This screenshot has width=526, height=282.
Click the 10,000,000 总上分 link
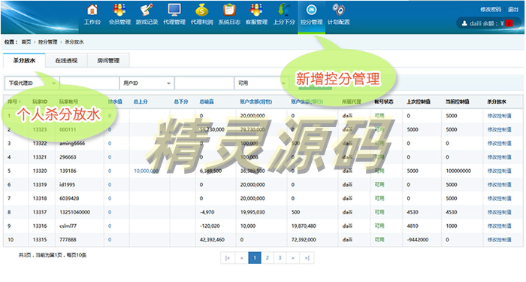[146, 171]
